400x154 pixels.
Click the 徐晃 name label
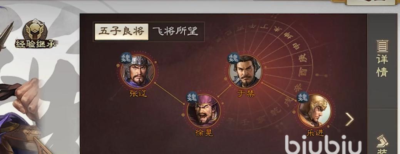[x=204, y=133]
